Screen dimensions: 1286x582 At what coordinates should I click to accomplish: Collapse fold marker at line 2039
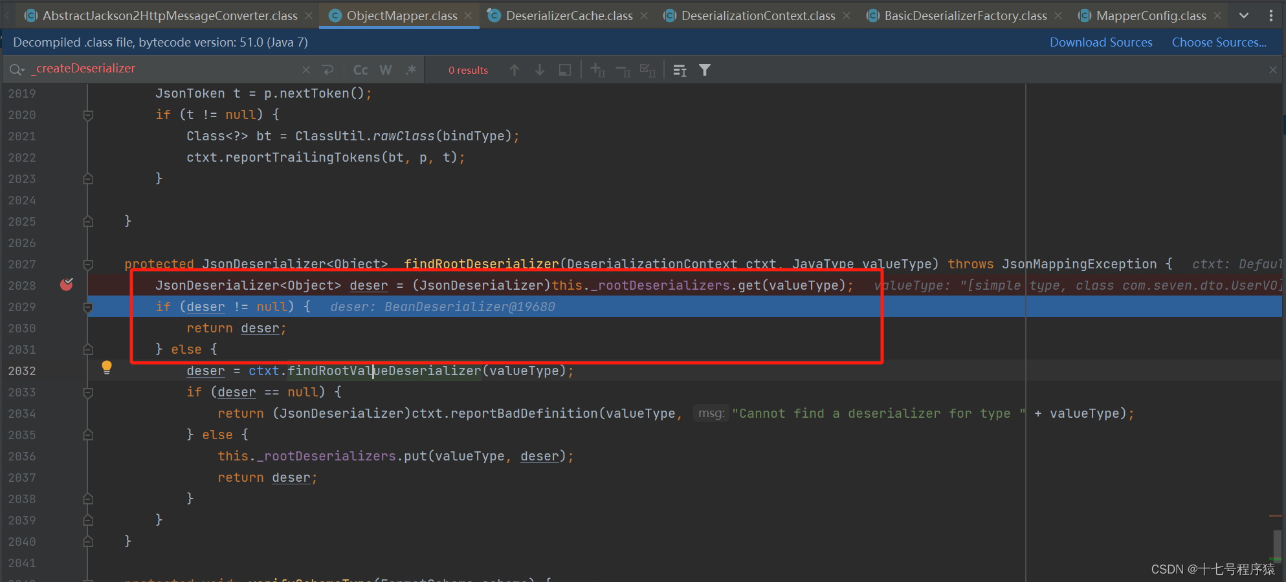[88, 521]
